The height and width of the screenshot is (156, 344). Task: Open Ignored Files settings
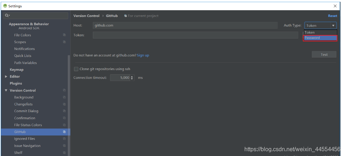(25, 139)
